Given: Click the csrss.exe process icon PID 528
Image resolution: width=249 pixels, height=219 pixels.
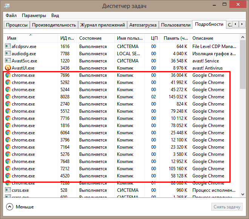Looking at the screenshot, I should click(8, 190).
